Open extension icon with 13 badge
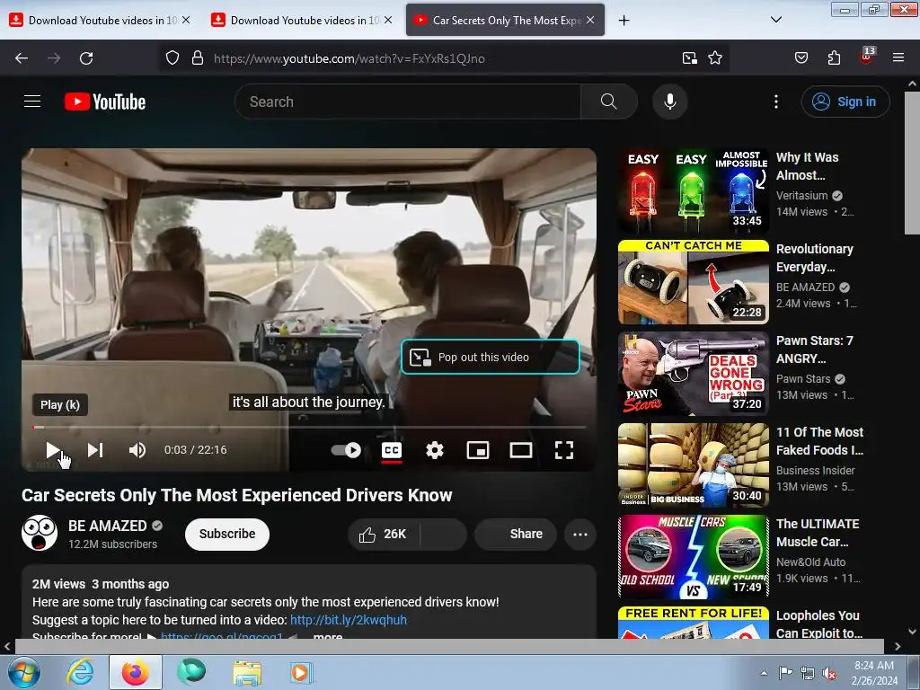The height and width of the screenshot is (690, 920). pyautogui.click(x=867, y=57)
